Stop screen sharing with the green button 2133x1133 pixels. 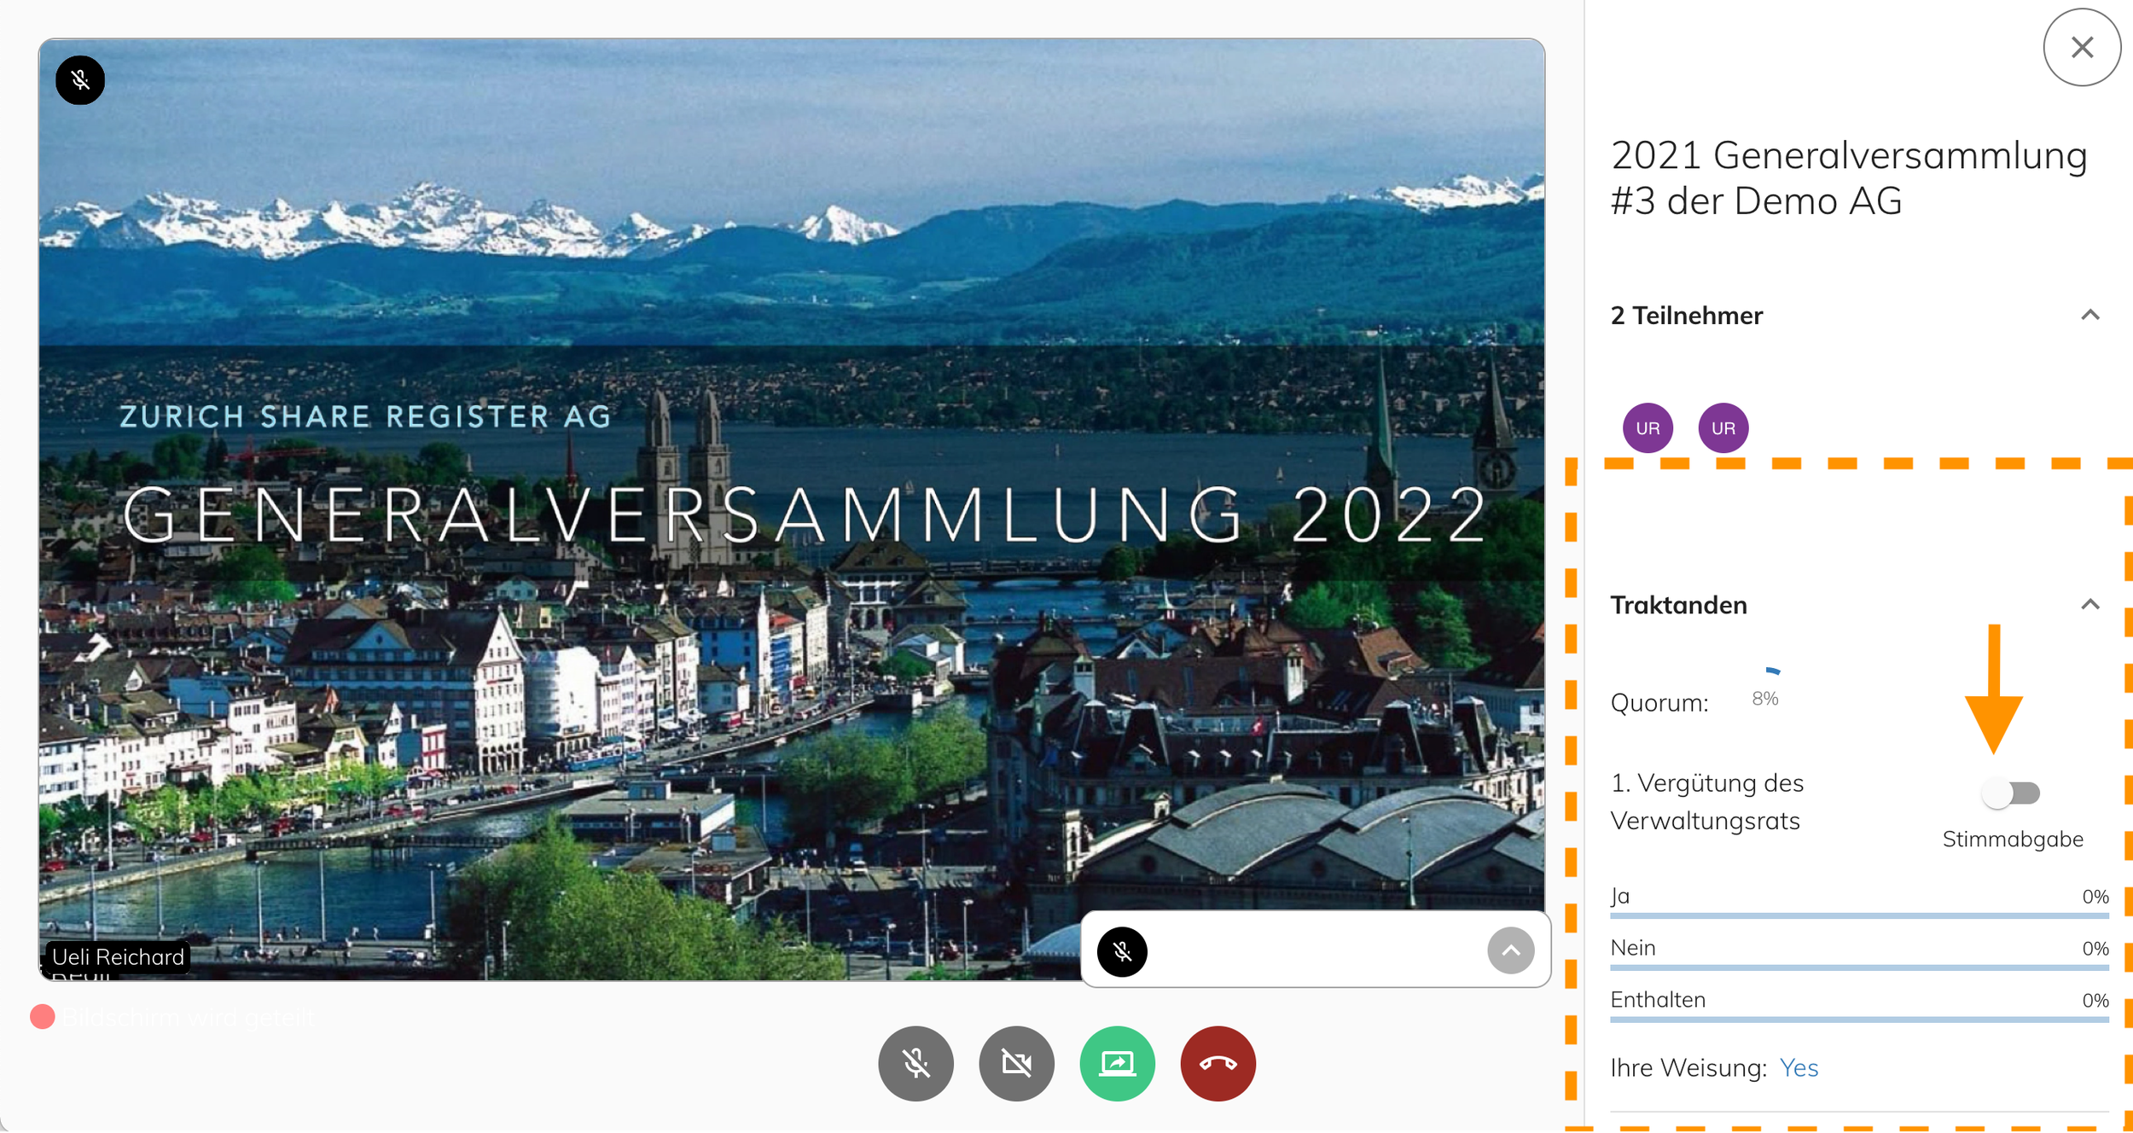pos(1117,1064)
